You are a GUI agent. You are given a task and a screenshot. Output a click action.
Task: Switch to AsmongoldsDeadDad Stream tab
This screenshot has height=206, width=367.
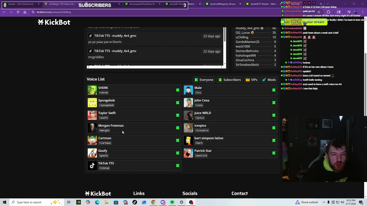[142, 4]
